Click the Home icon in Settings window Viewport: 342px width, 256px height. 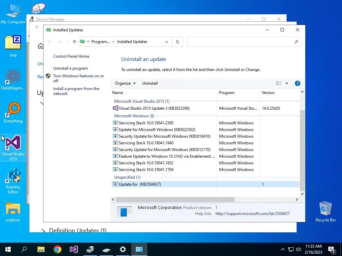(40, 46)
